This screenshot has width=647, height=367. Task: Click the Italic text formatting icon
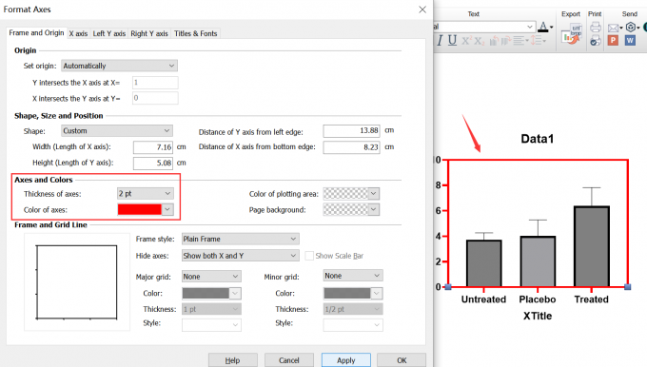point(440,41)
